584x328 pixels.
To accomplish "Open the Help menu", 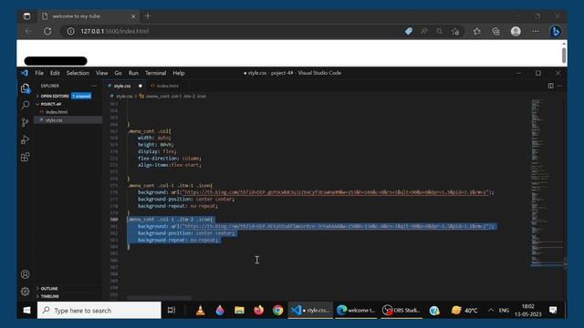I will click(179, 73).
